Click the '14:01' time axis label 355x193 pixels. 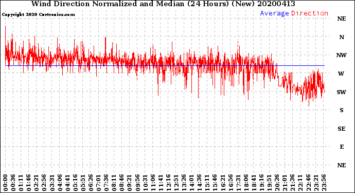(x=192, y=183)
